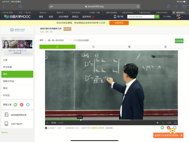
Task: Open the 名校 nav item
Action: [51, 17]
